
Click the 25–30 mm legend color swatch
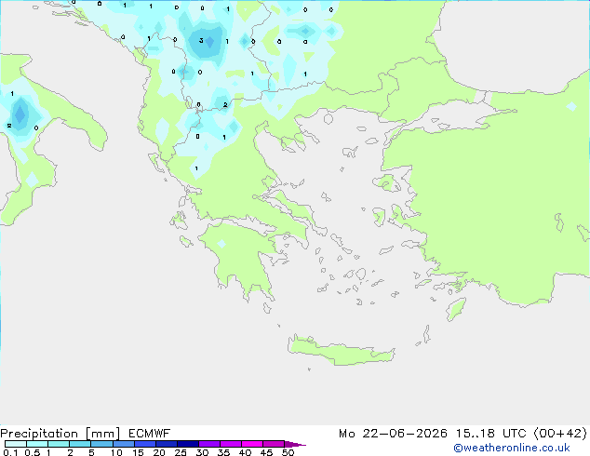click(x=188, y=444)
